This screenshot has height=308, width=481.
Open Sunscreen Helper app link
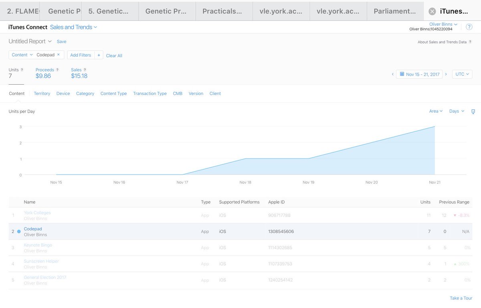click(41, 261)
